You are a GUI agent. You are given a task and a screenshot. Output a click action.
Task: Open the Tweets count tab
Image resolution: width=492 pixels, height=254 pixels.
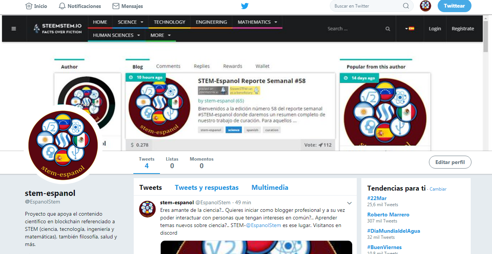(147, 162)
